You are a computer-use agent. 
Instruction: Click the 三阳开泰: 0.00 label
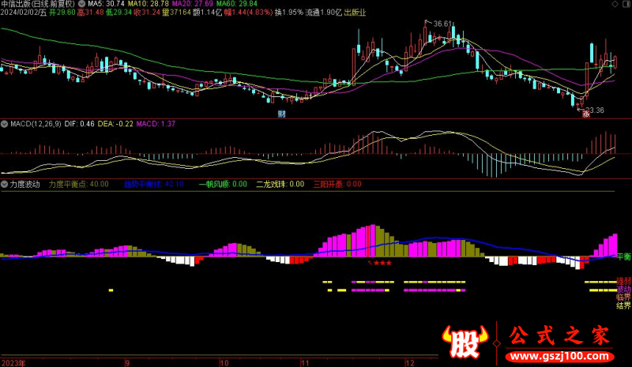(x=337, y=185)
